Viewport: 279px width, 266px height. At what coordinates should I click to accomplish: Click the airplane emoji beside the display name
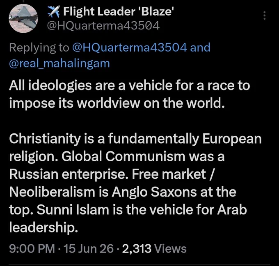(x=54, y=11)
